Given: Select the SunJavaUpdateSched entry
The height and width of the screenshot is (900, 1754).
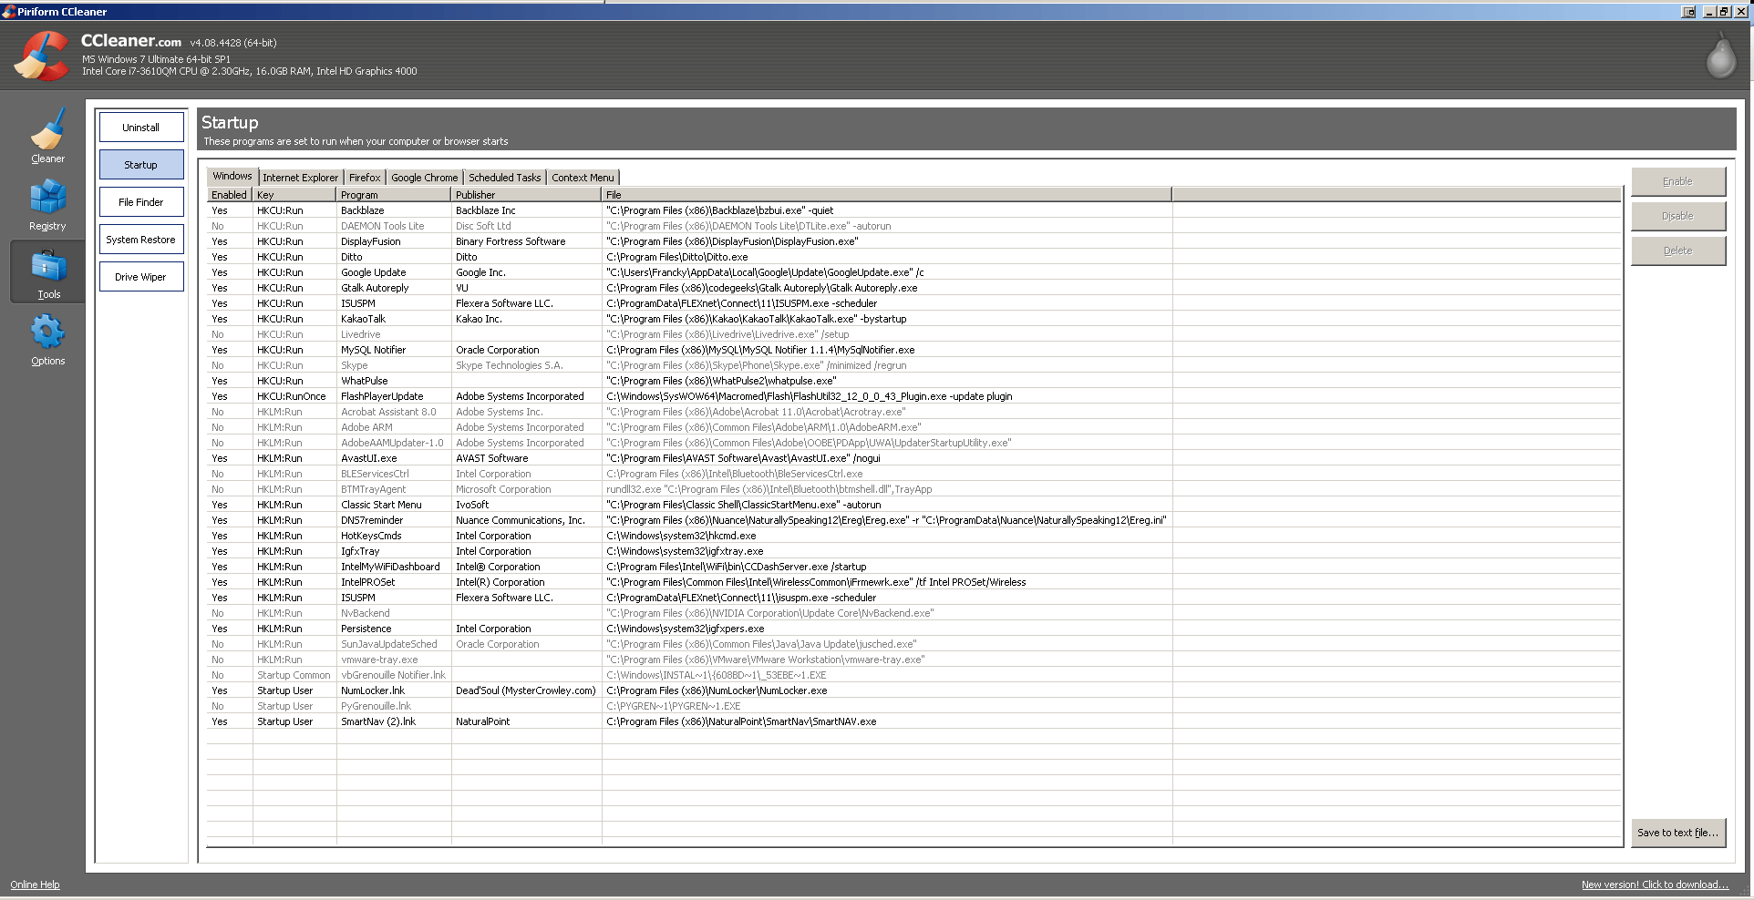Looking at the screenshot, I should point(913,644).
